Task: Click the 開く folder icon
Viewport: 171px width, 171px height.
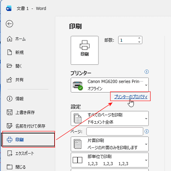Action: (x=9, y=66)
